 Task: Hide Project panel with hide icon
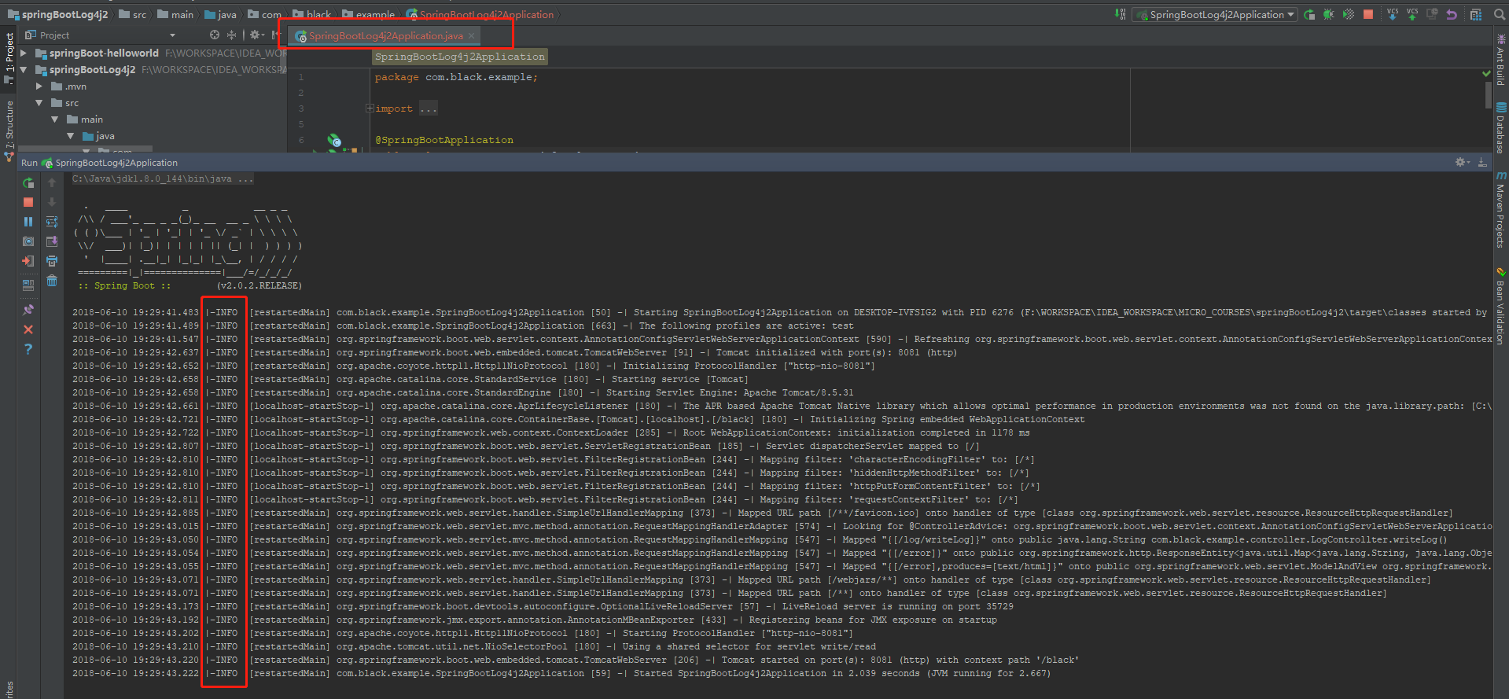pos(275,35)
